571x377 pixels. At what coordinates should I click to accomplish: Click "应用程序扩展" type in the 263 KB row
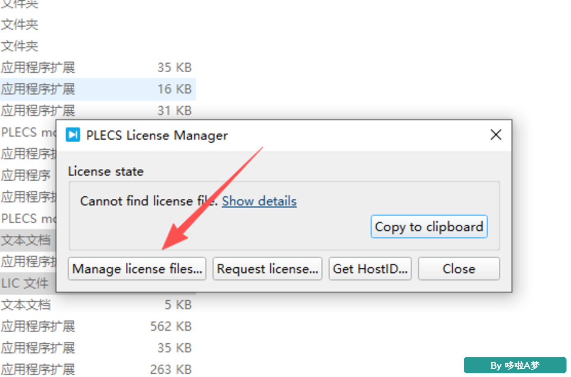38,369
